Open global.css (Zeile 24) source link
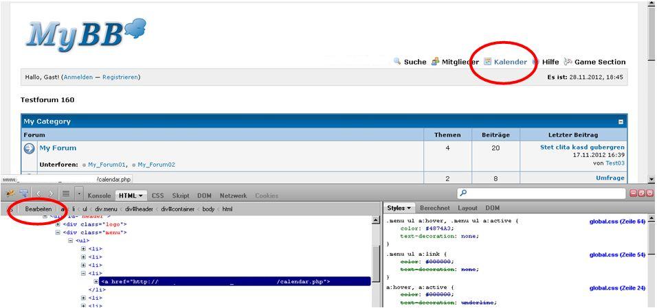This screenshot has height=308, width=657. 617,288
